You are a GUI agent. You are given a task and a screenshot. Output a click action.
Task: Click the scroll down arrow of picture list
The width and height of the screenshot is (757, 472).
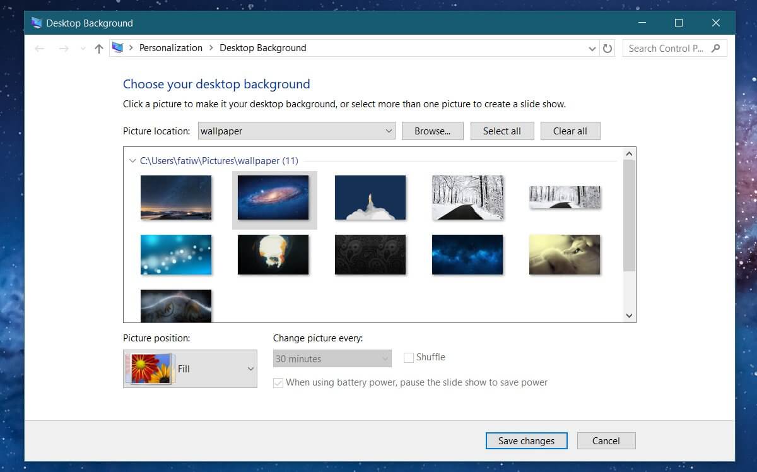tap(629, 316)
